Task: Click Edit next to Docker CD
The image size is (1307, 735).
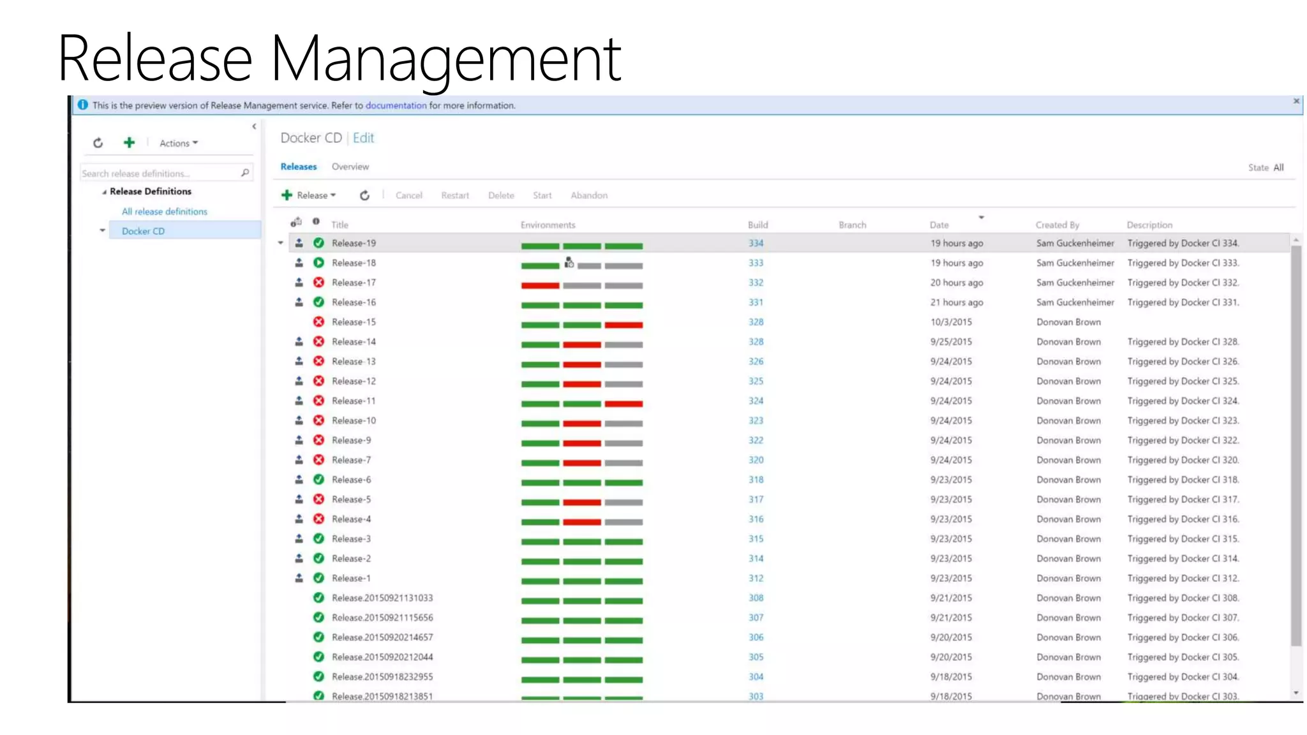Action: tap(363, 138)
